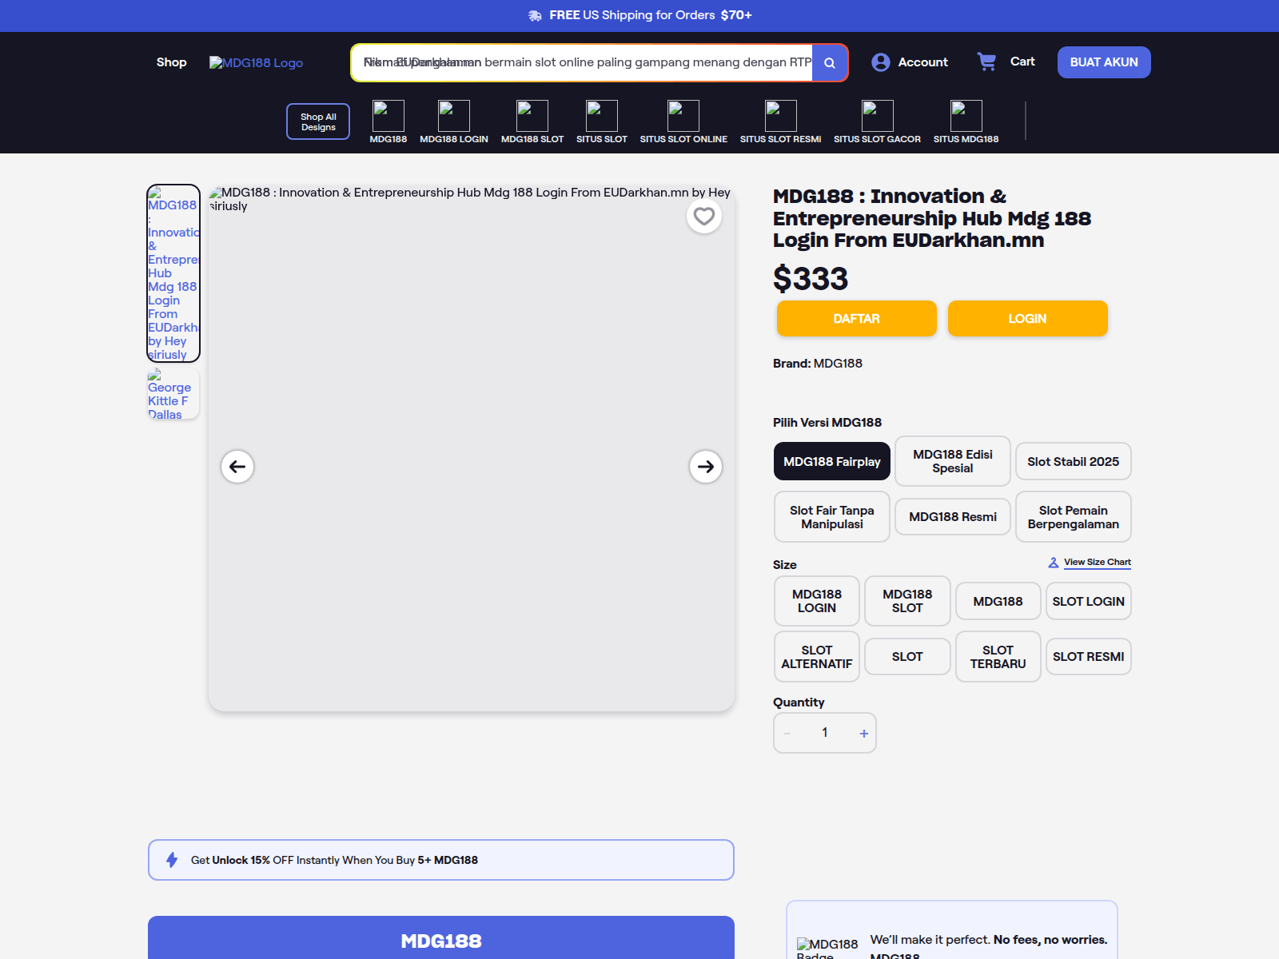This screenshot has width=1279, height=959.
Task: Click the Unlock 15% OFF promo bar
Action: pyautogui.click(x=441, y=860)
